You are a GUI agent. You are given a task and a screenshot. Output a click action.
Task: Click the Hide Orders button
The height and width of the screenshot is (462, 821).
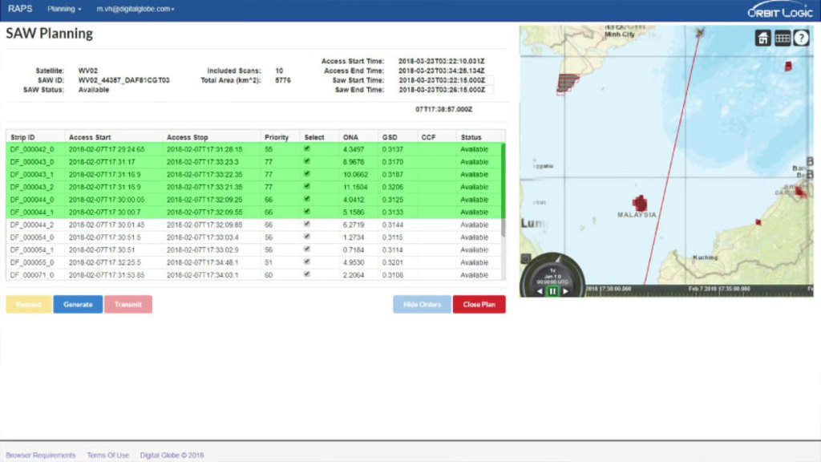pyautogui.click(x=422, y=304)
